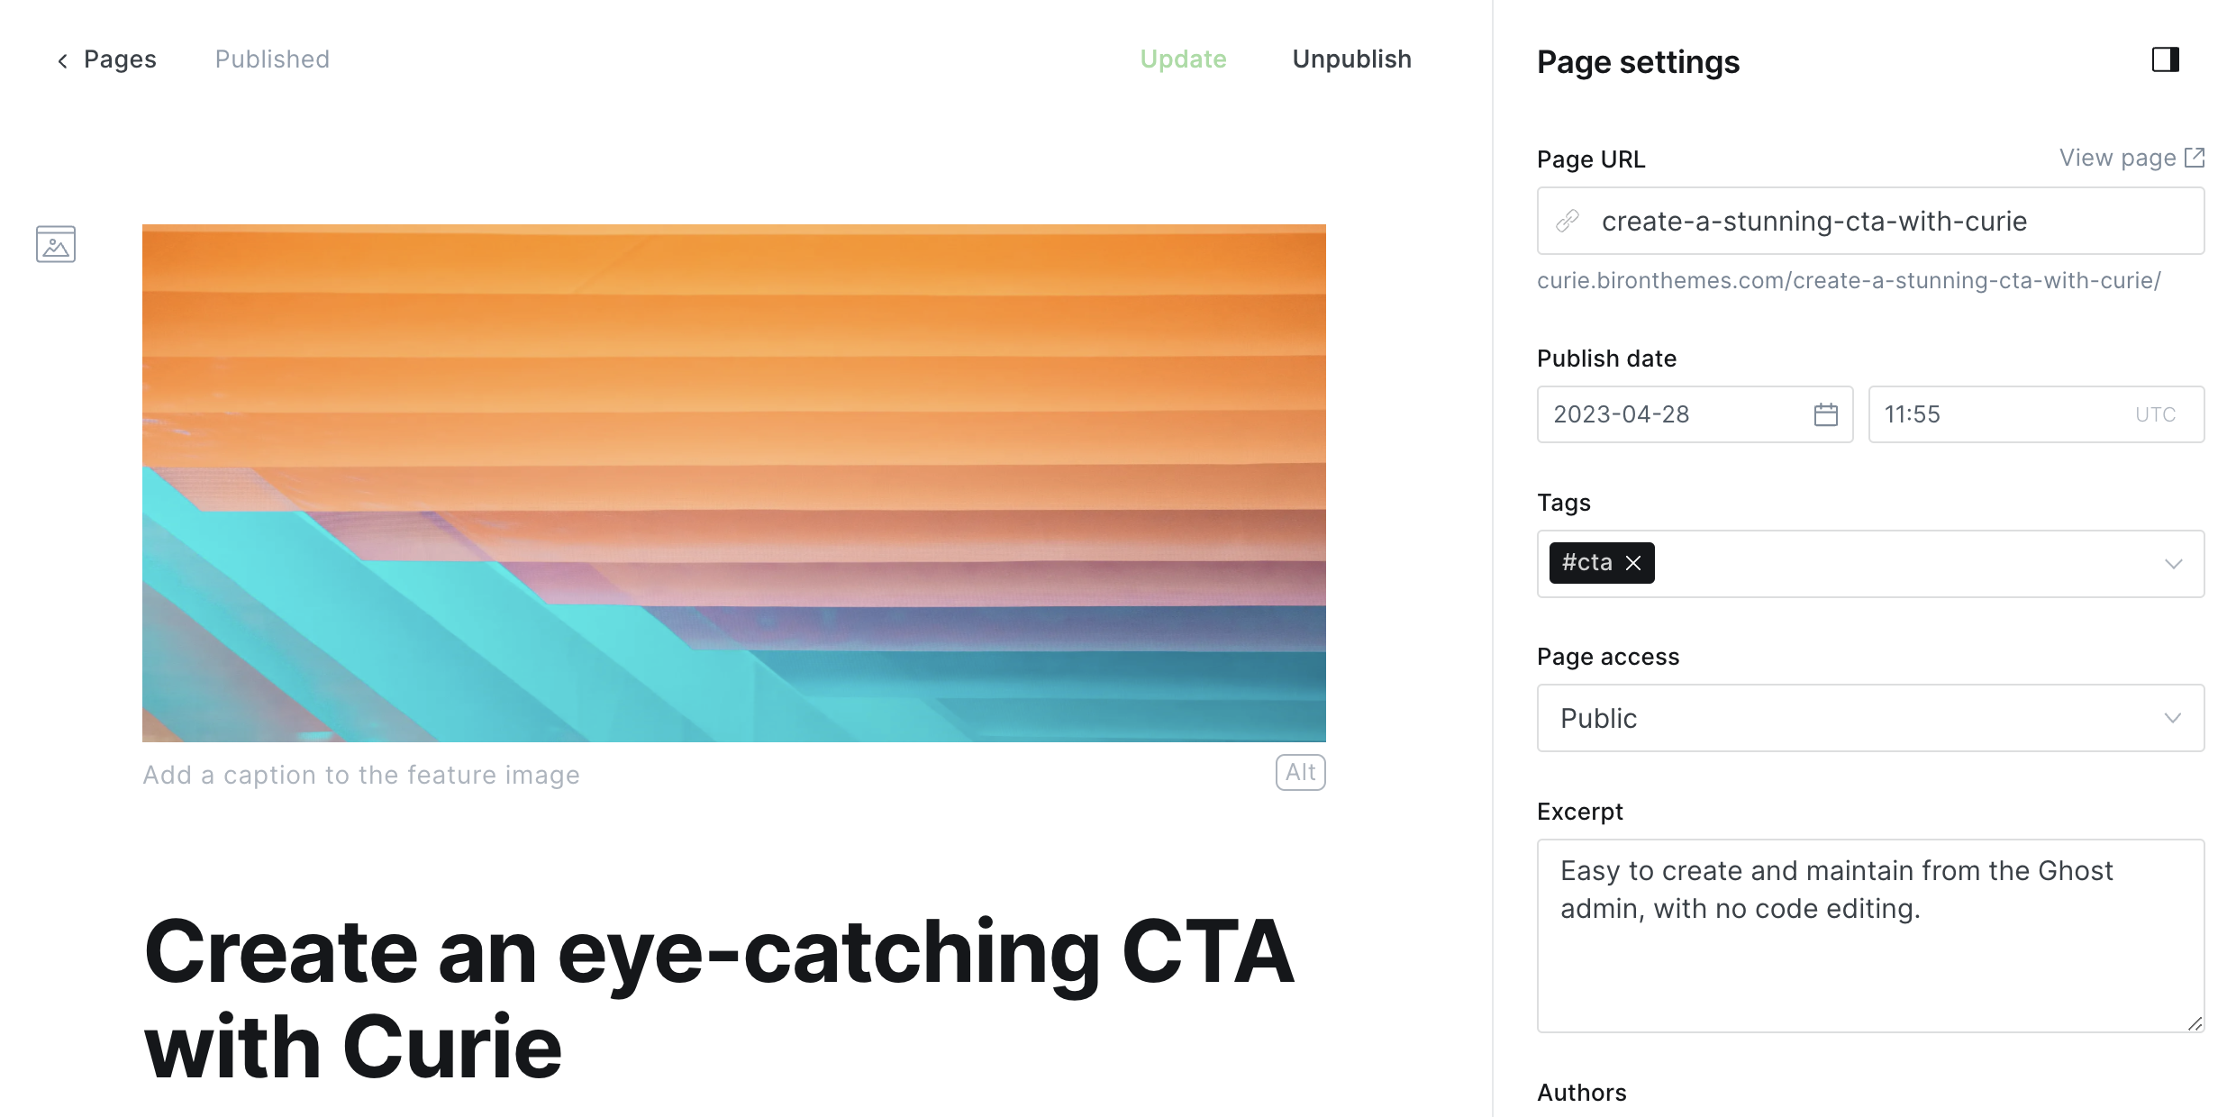Screen dimensions: 2236x1117
Task: Click the link icon in Page URL field
Action: pyautogui.click(x=1570, y=221)
